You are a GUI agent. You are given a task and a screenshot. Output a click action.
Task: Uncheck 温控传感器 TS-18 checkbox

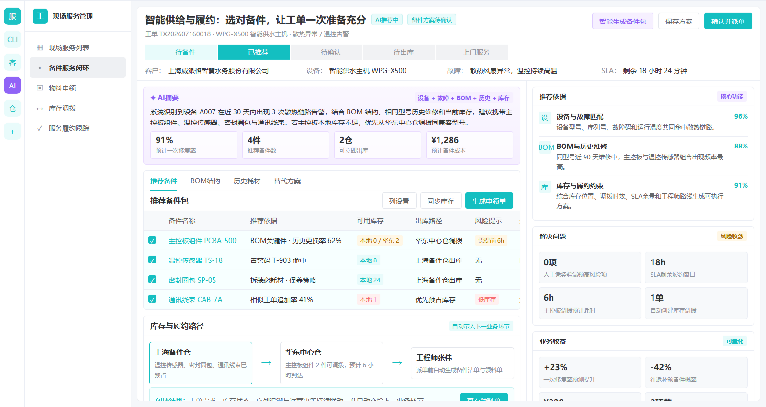(x=152, y=260)
